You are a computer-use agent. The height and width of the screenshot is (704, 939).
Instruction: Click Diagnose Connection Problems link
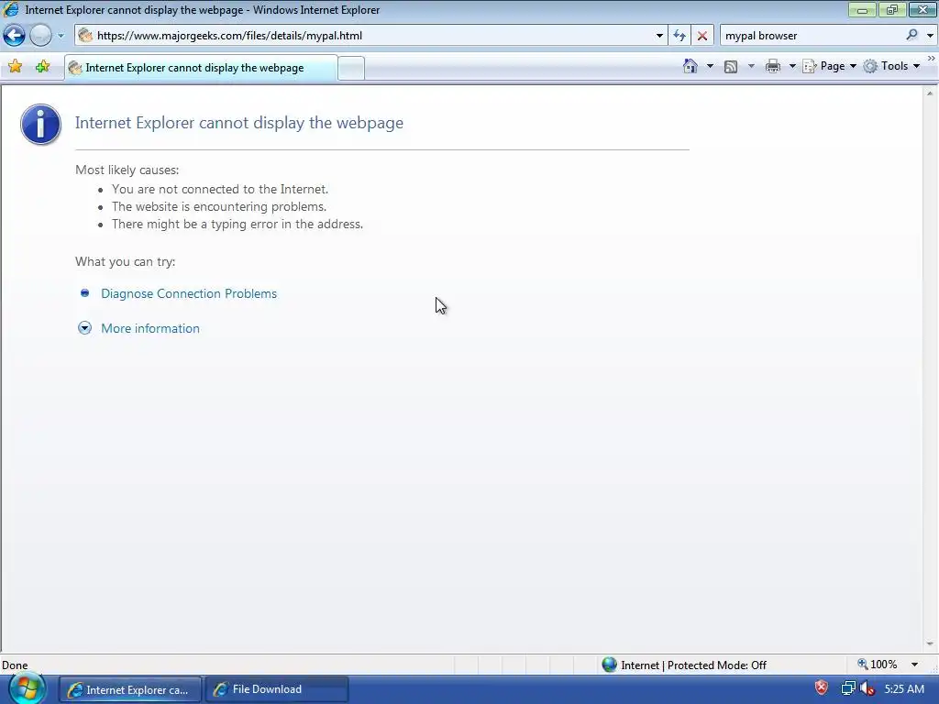pyautogui.click(x=189, y=293)
